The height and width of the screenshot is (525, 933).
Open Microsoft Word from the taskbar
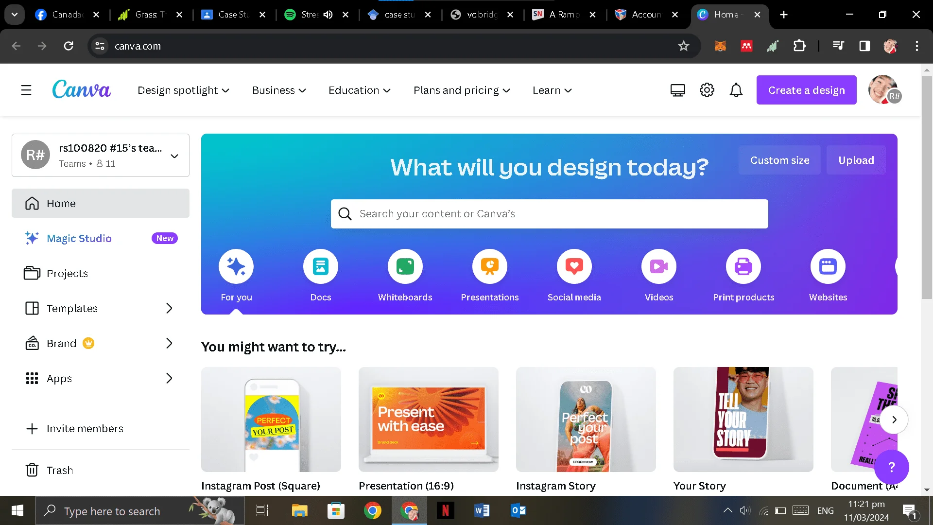click(482, 510)
